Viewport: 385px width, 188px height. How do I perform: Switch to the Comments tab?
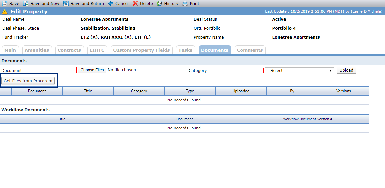(250, 50)
